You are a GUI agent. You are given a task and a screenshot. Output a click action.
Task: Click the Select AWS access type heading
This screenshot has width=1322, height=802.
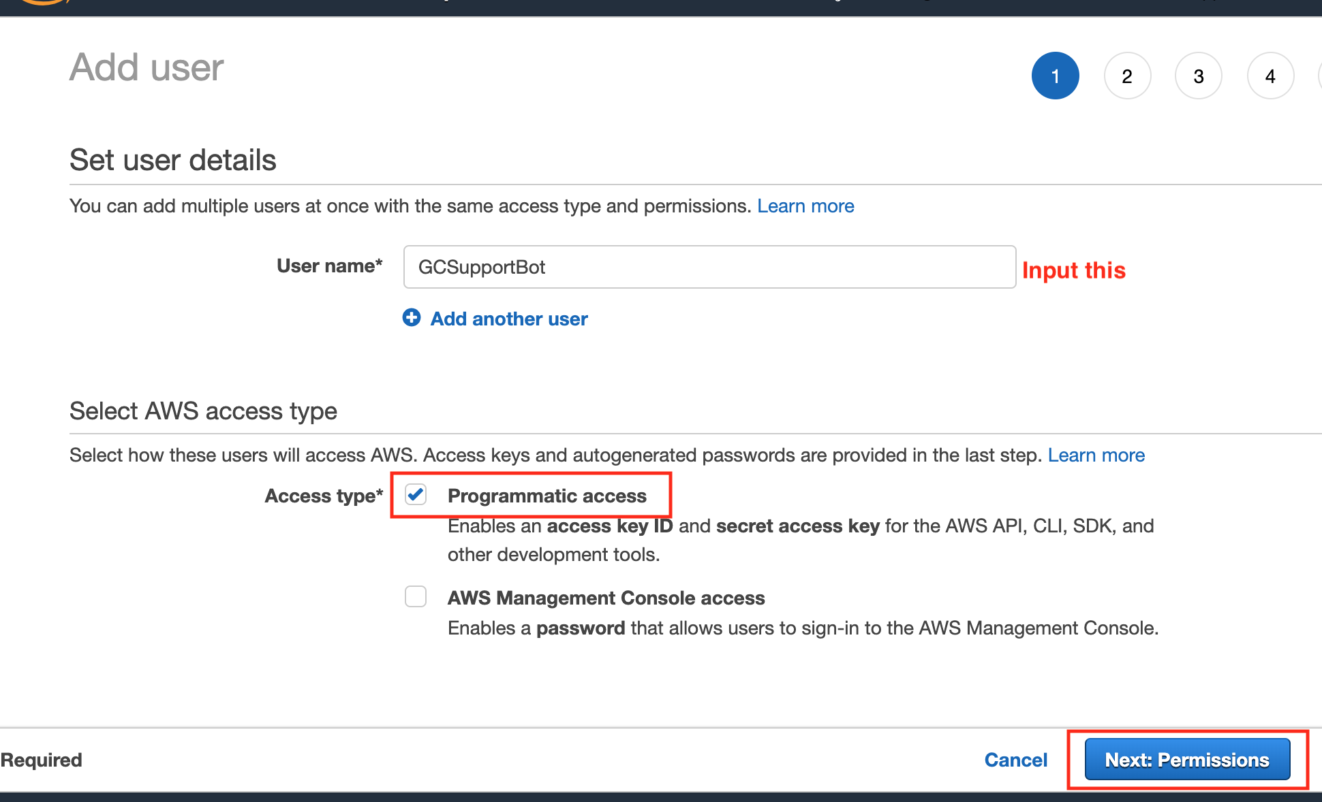coord(203,411)
